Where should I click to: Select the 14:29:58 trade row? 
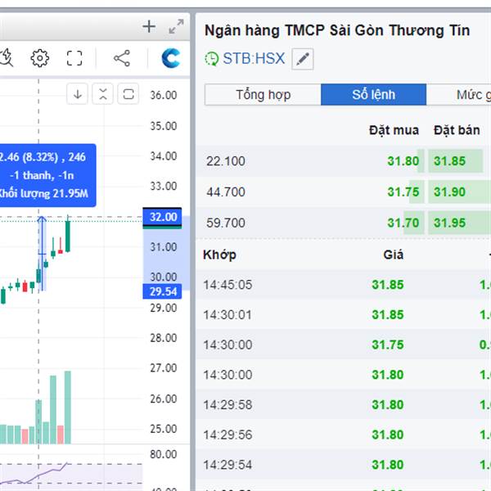[x=344, y=404]
